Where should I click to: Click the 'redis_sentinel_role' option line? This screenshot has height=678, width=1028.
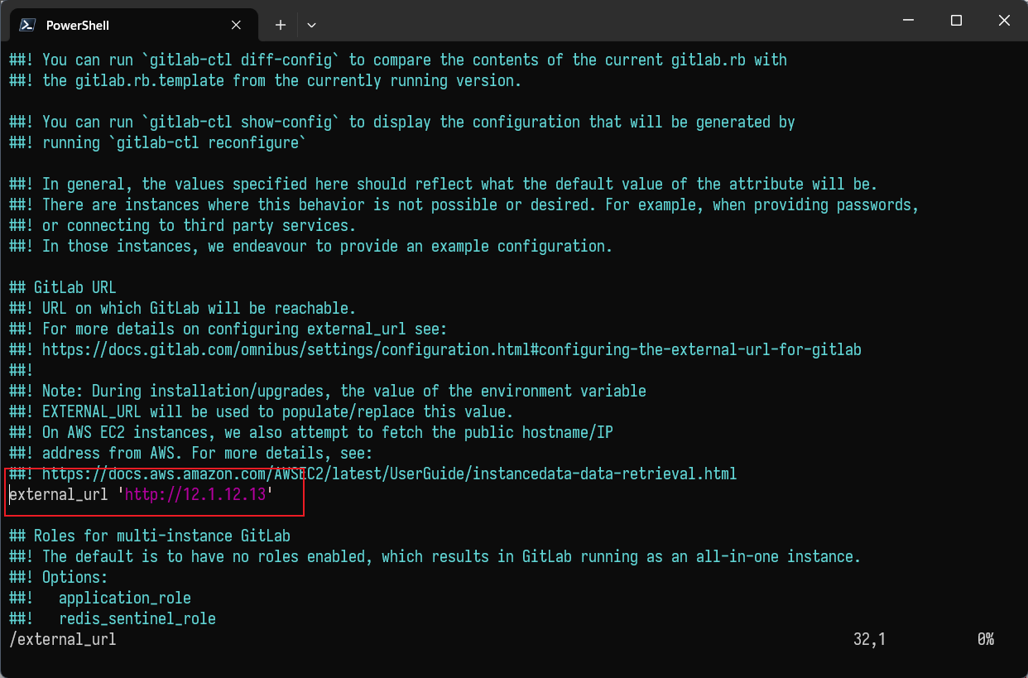pyautogui.click(x=137, y=619)
